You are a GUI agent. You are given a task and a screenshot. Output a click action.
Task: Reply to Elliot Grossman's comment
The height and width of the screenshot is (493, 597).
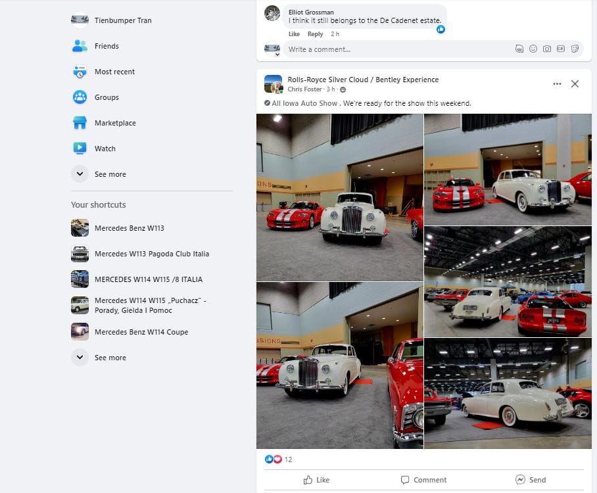315,34
